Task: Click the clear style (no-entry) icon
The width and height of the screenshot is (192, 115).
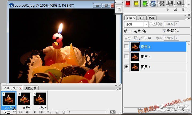Action: [167, 9]
